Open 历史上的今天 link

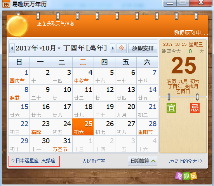186,161
